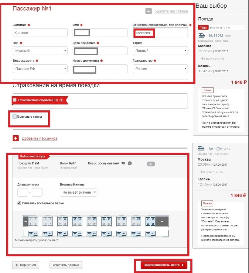Select seat 33 on carriage map
The width and height of the screenshot is (249, 273).
click(x=148, y=224)
